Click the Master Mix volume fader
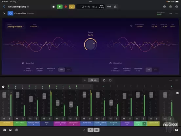Image resolution: width=181 pixels, height=136 pixels. click(x=165, y=95)
